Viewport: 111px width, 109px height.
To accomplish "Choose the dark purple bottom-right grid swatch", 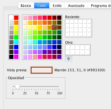I will 59,57.
